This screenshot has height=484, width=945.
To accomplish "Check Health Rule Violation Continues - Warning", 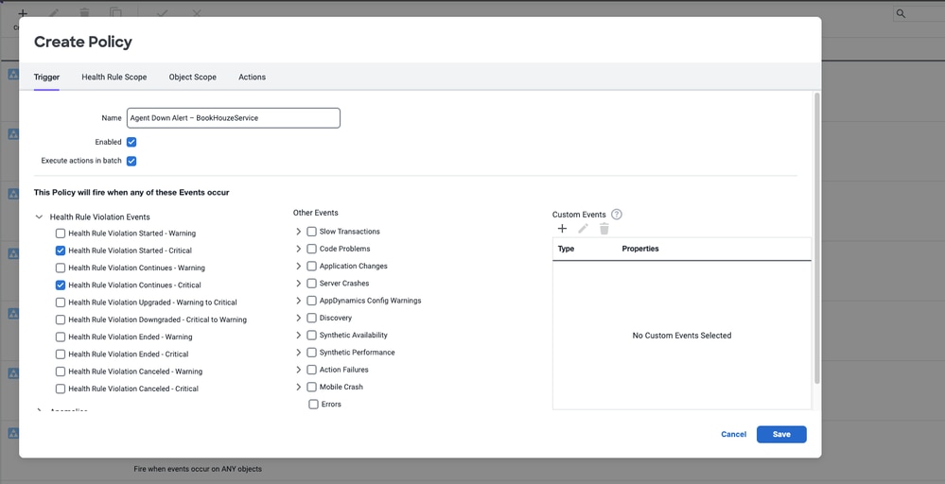I will point(61,268).
